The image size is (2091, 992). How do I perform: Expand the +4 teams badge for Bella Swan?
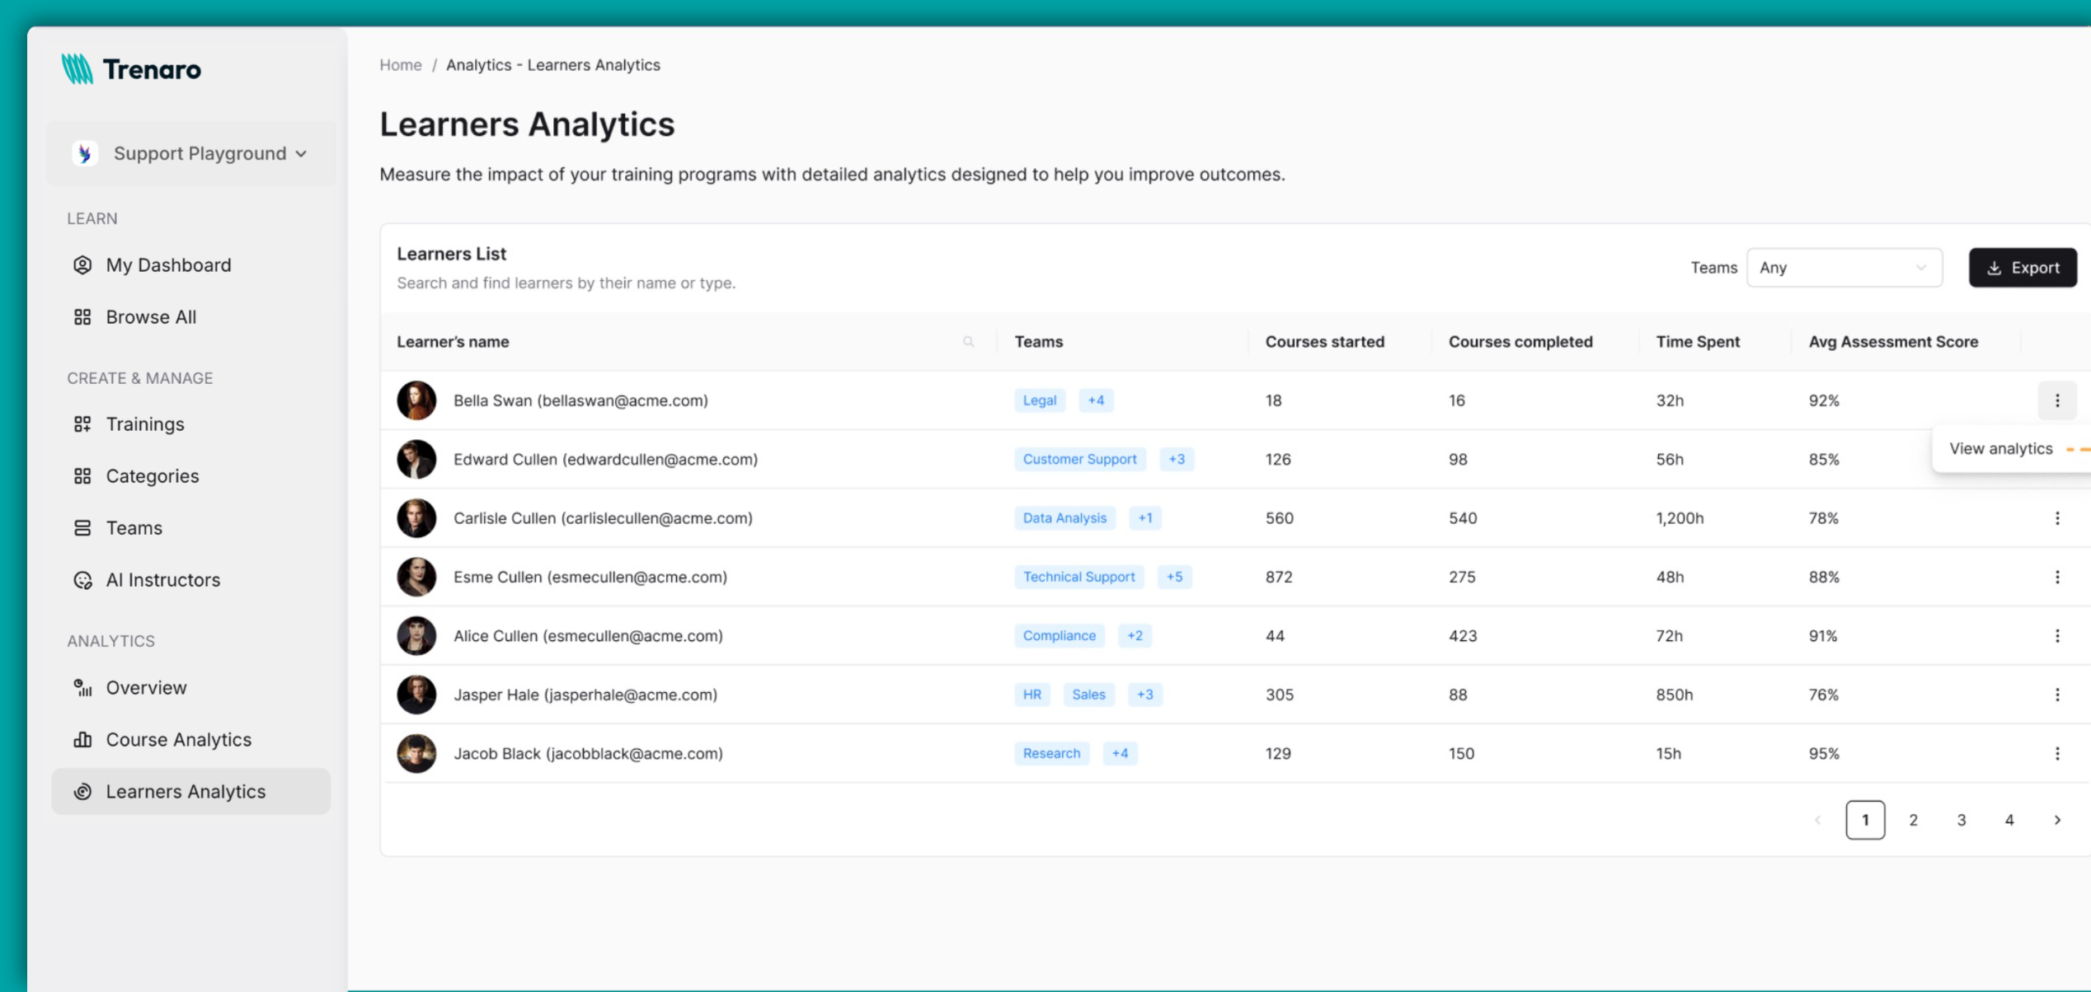pyautogui.click(x=1096, y=400)
